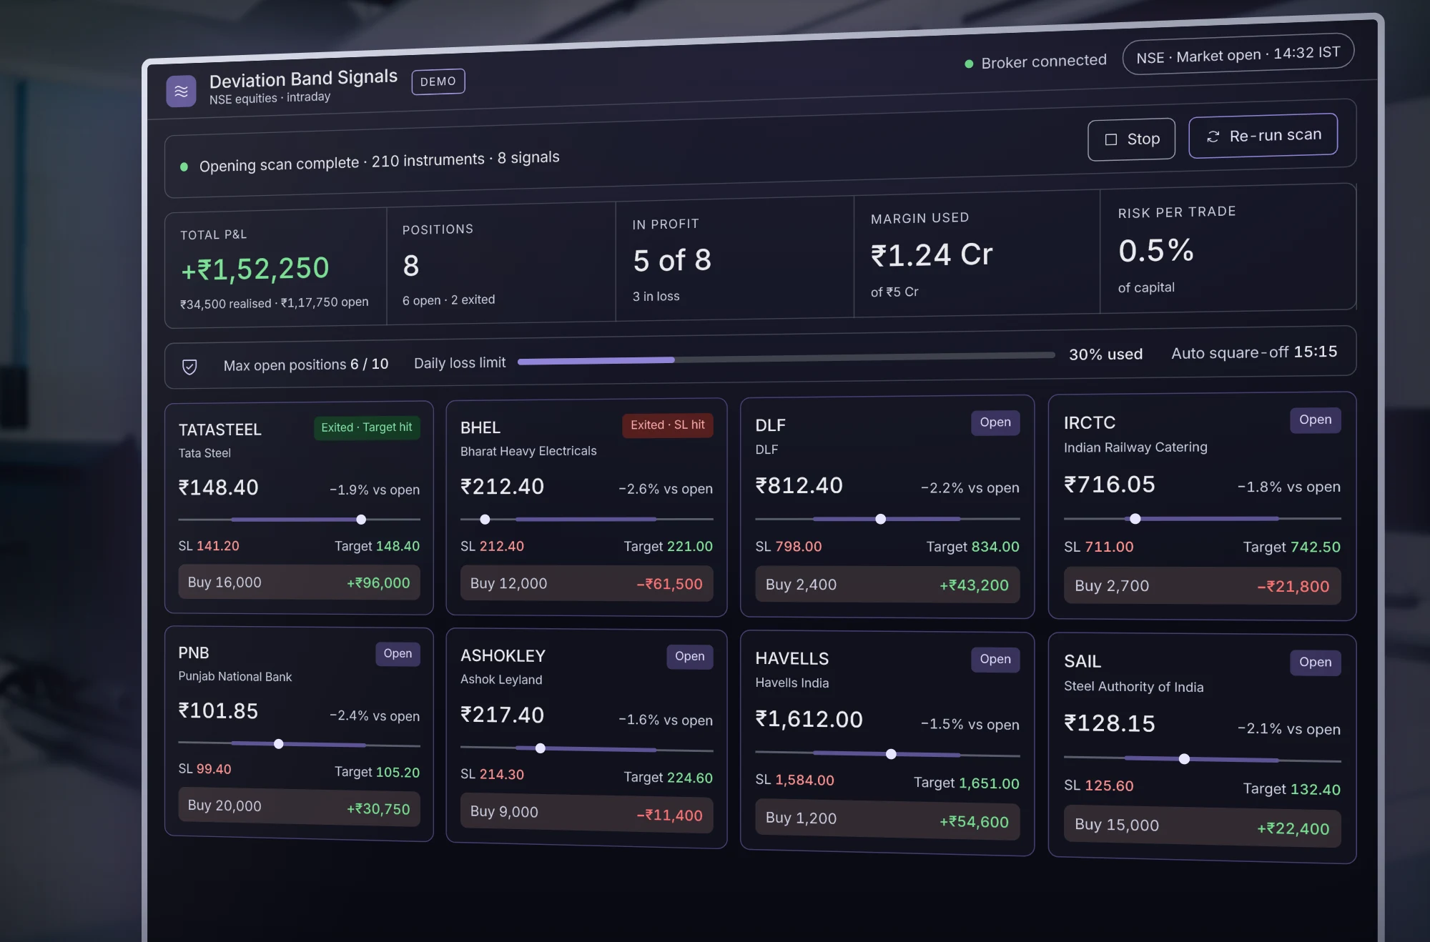The width and height of the screenshot is (1430, 942).
Task: Click the Total P&L value +₹1,52,250
Action: coord(255,269)
